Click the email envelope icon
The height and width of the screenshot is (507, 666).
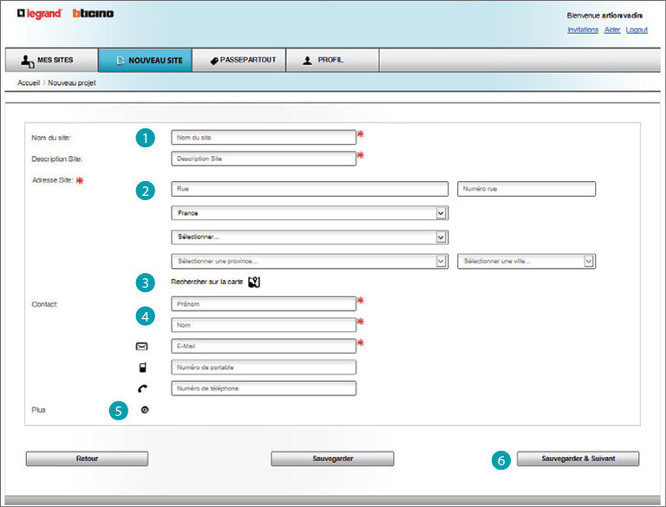[142, 346]
